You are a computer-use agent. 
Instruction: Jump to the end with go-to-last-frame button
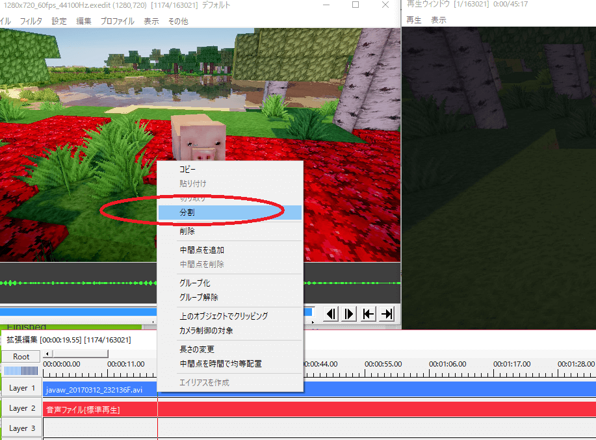387,314
